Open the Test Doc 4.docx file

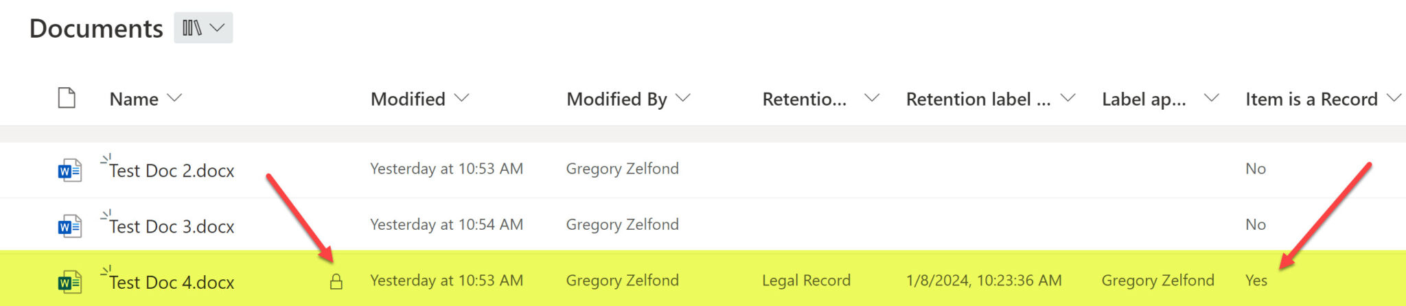tap(172, 282)
